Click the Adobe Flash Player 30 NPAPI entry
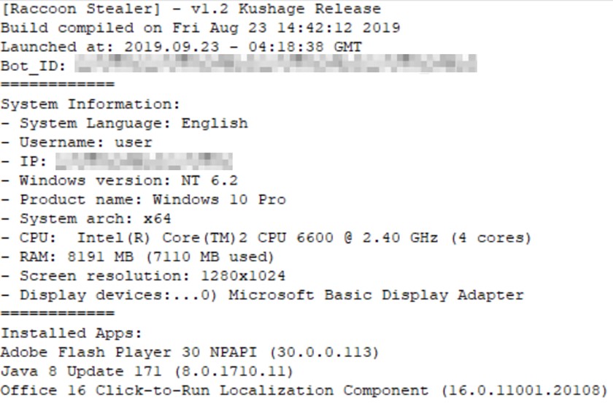The width and height of the screenshot is (613, 403). 190,353
